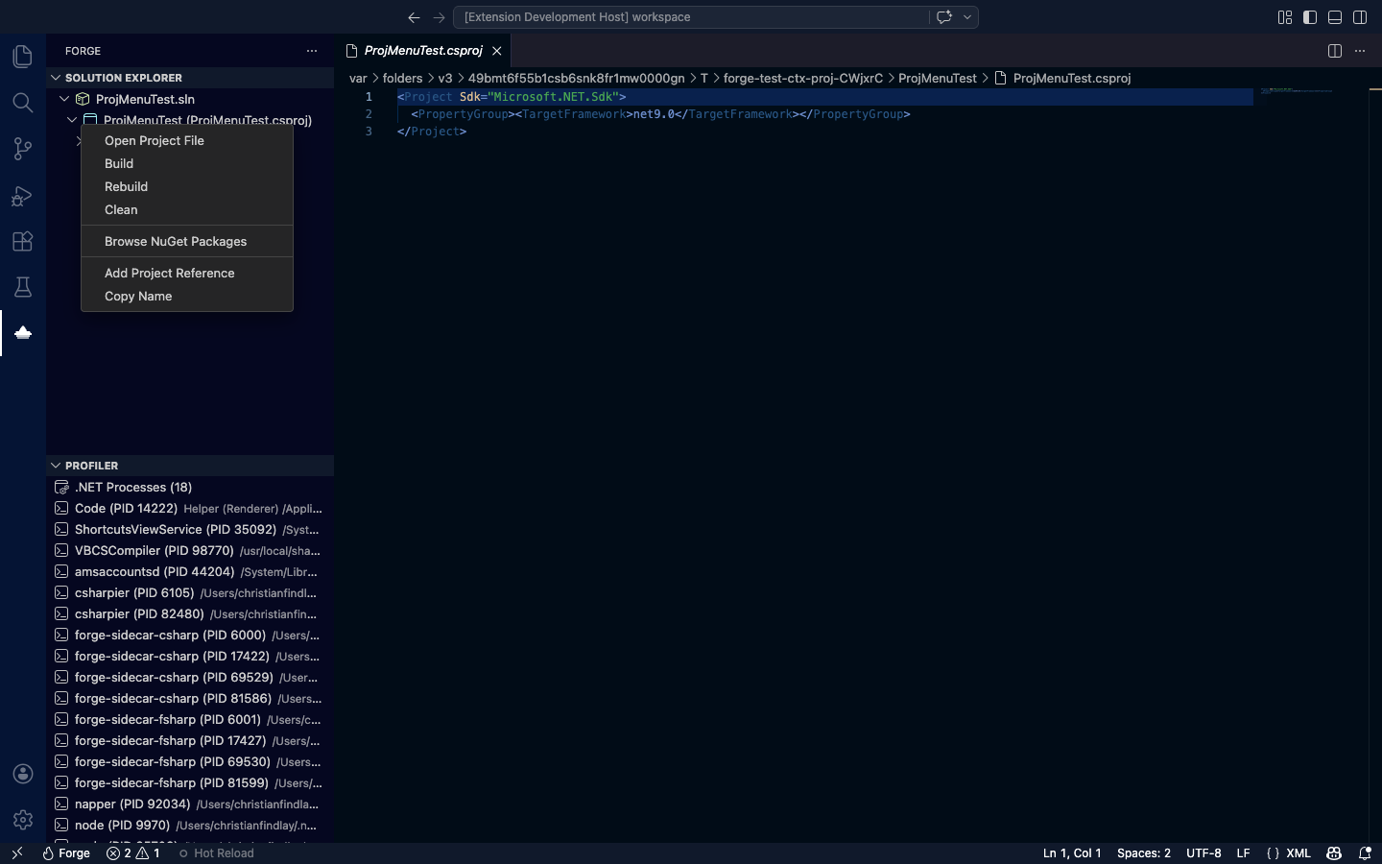Open the Search view in activity bar
Screen dimensions: 1382x864
pos(23,103)
